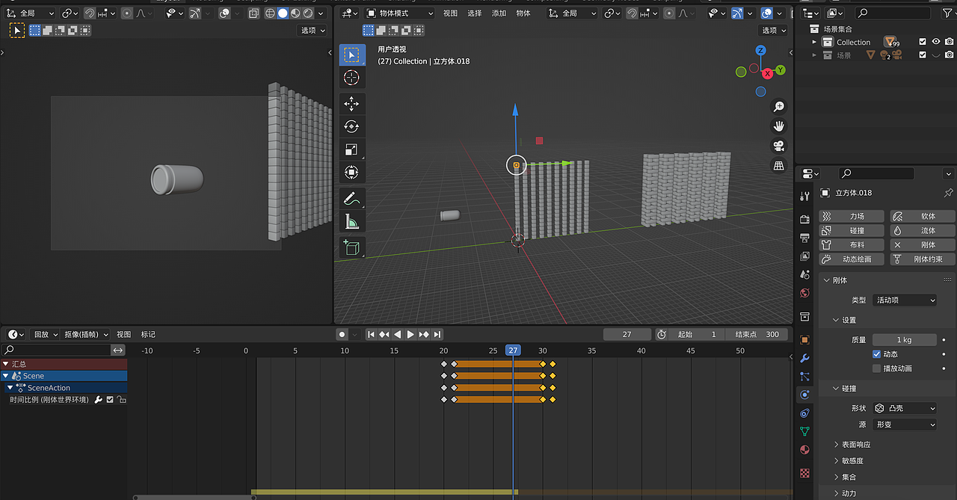
Task: Open the timeline 视图 menu
Action: coord(123,334)
